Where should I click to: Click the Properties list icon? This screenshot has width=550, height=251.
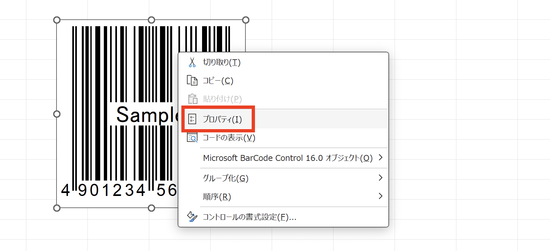(192, 119)
